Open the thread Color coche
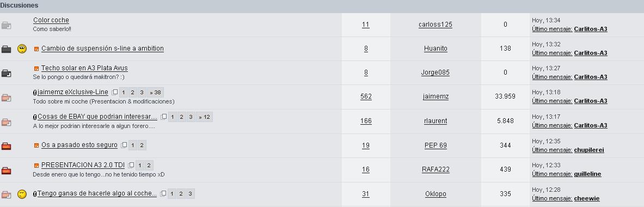The image size is (644, 207). coord(51,20)
